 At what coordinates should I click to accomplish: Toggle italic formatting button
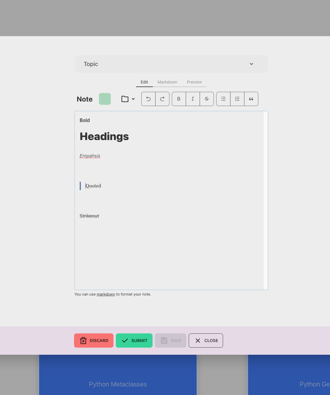point(193,99)
